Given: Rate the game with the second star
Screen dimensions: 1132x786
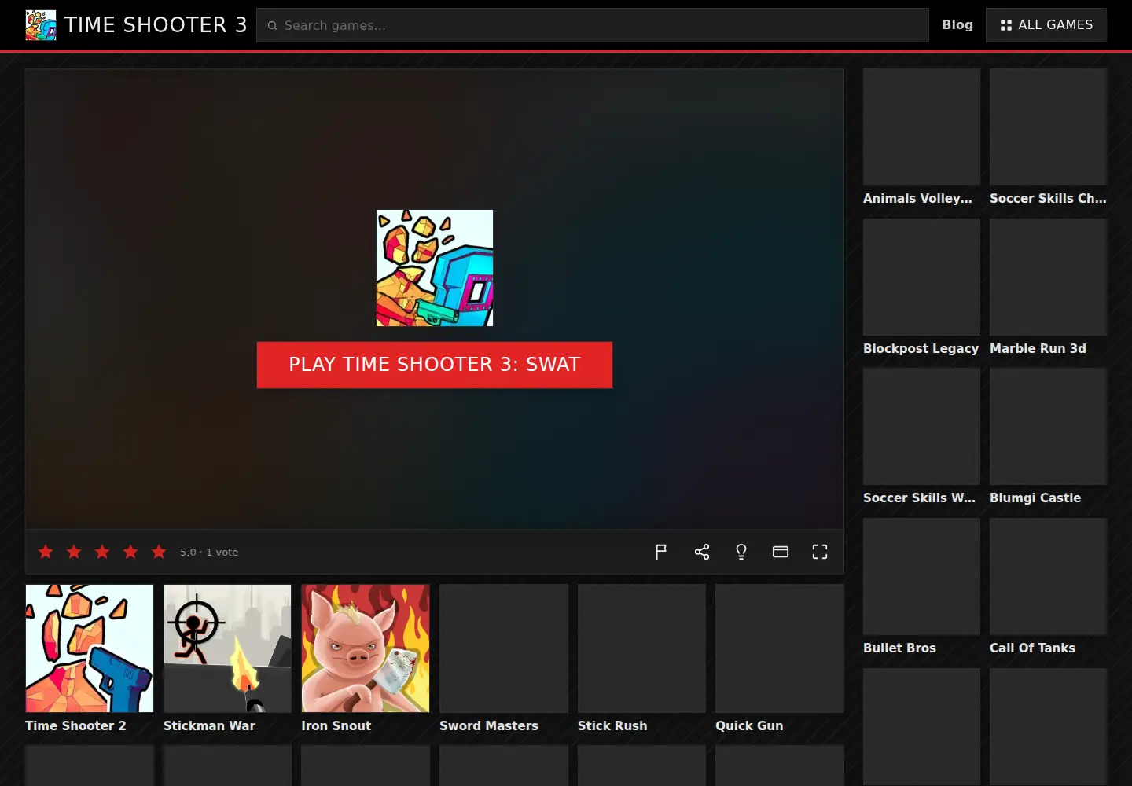Looking at the screenshot, I should click(x=74, y=552).
